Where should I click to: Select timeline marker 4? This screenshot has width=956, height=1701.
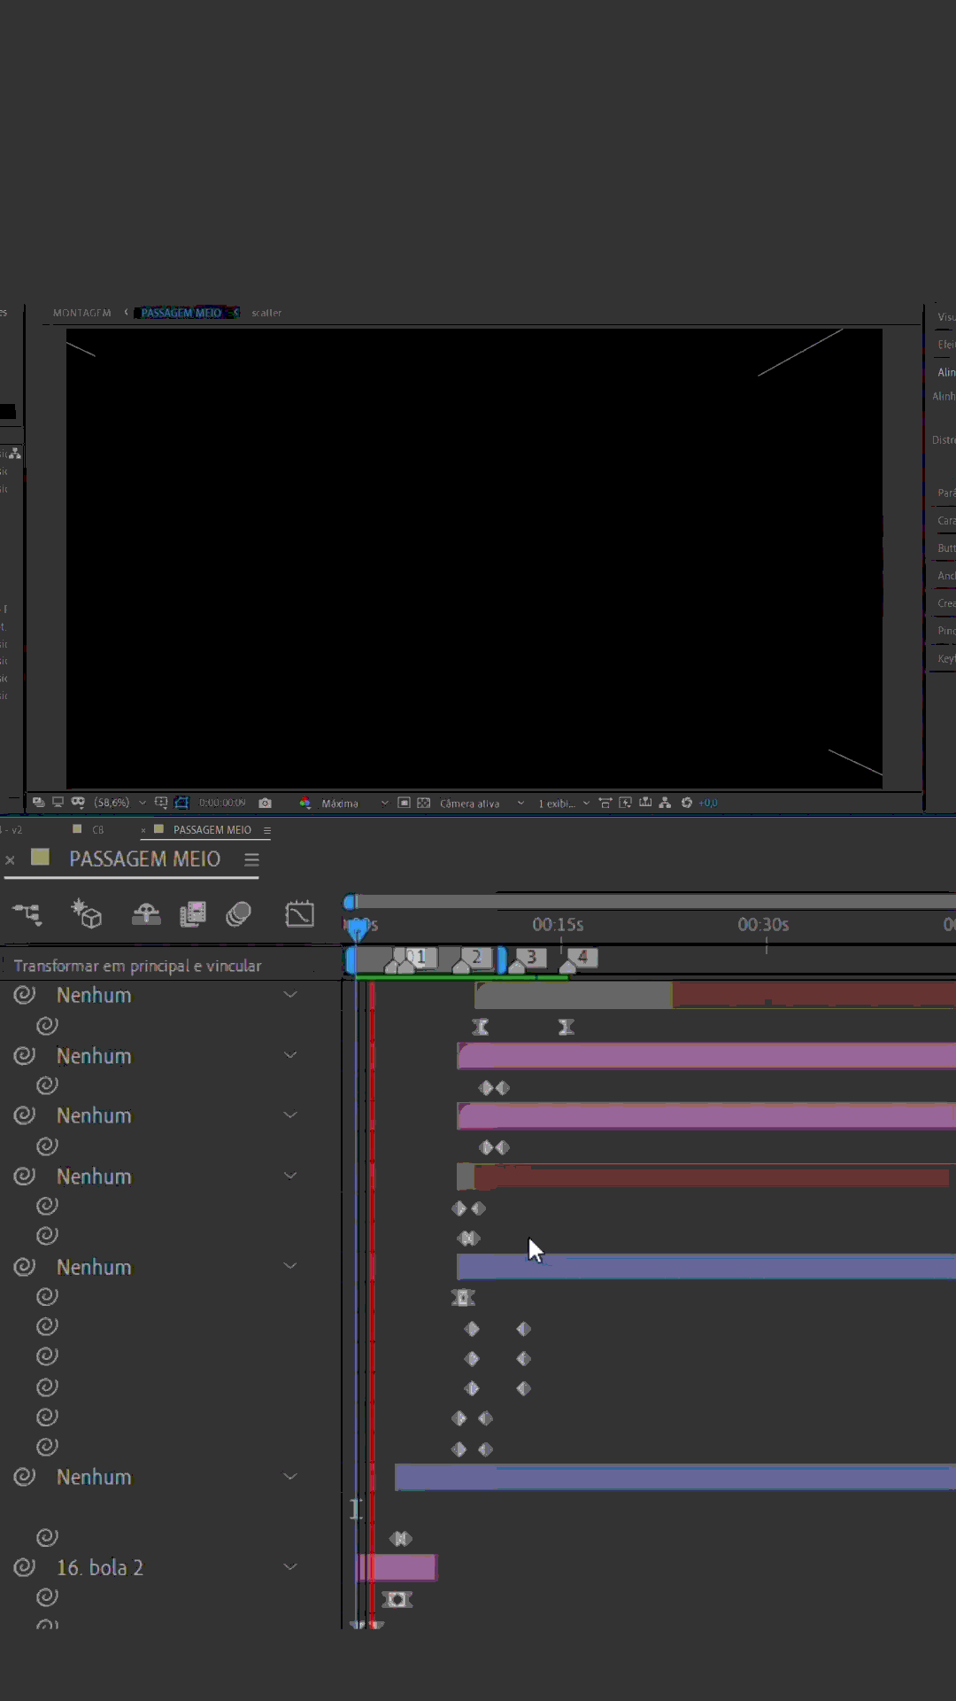pyautogui.click(x=582, y=958)
